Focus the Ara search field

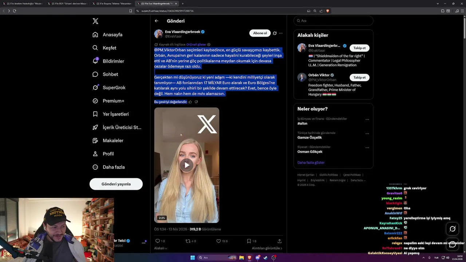tap(333, 21)
